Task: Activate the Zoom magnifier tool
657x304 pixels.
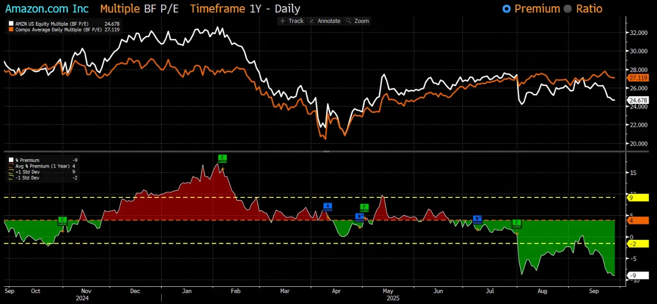Action: [x=358, y=21]
